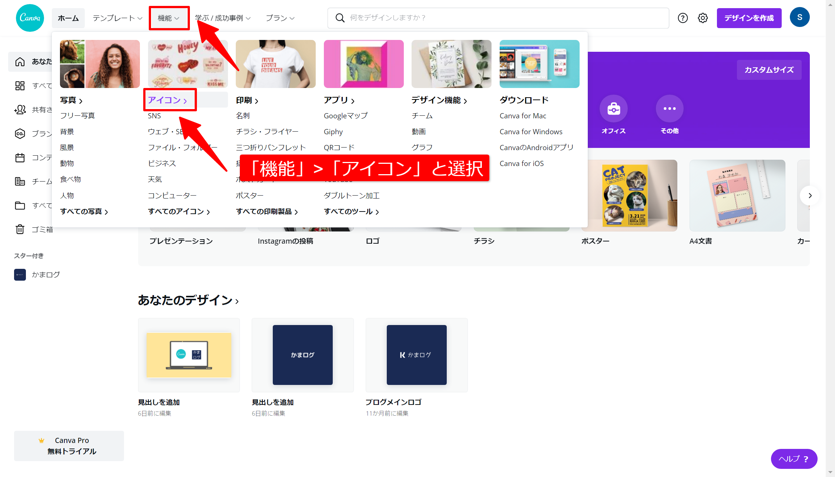Choose コンピューター icons entry
Screen dimensions: 835x477
click(x=172, y=196)
